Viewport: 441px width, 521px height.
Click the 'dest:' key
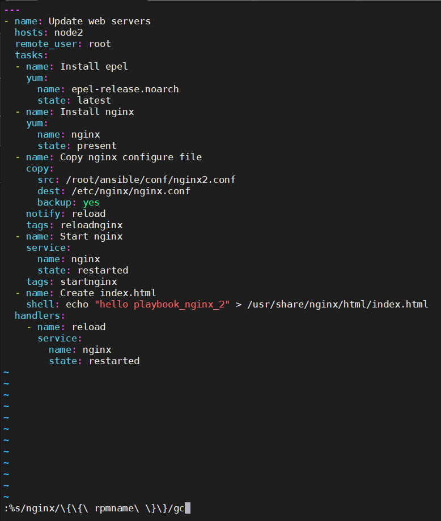pyautogui.click(x=51, y=191)
